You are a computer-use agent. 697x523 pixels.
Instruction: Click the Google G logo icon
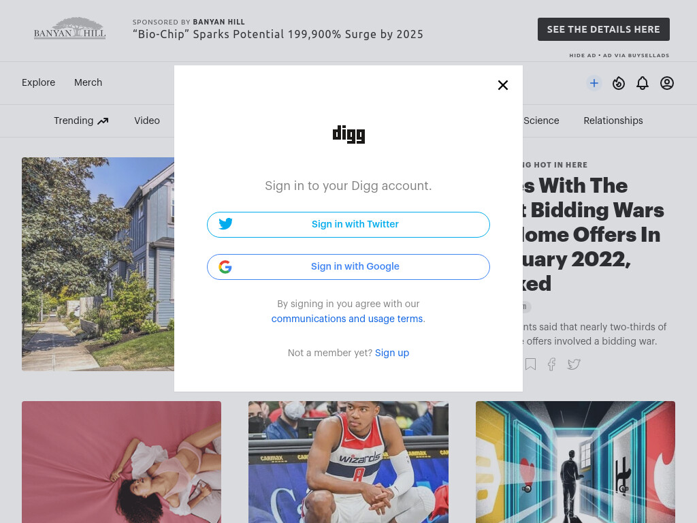[225, 266]
